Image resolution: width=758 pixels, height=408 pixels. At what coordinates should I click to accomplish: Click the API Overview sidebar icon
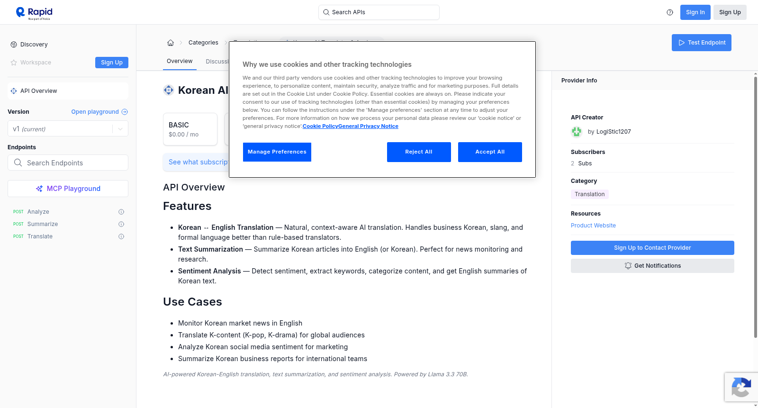pos(14,91)
